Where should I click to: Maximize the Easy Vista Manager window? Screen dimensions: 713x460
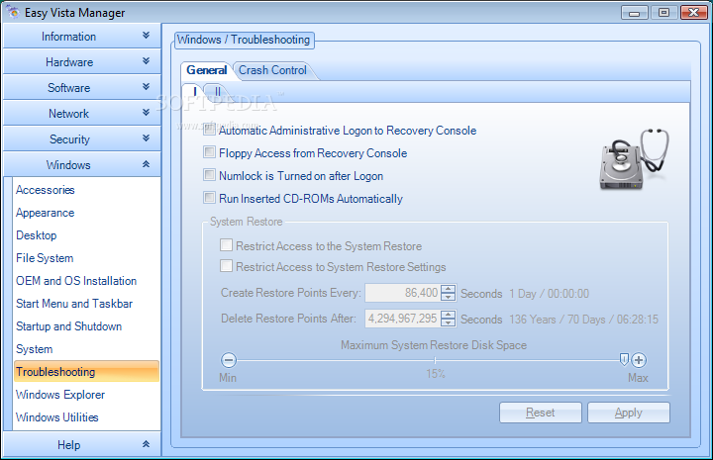[663, 12]
